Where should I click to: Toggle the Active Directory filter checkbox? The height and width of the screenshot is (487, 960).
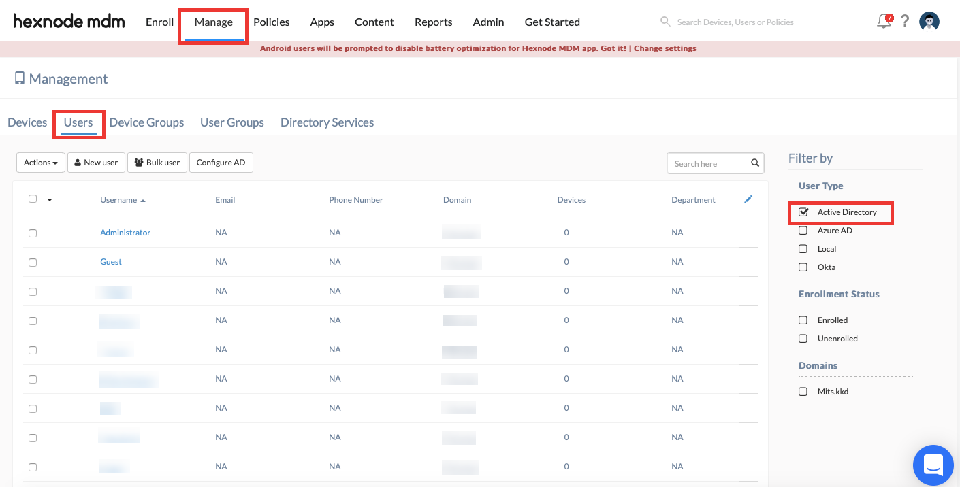[803, 212]
